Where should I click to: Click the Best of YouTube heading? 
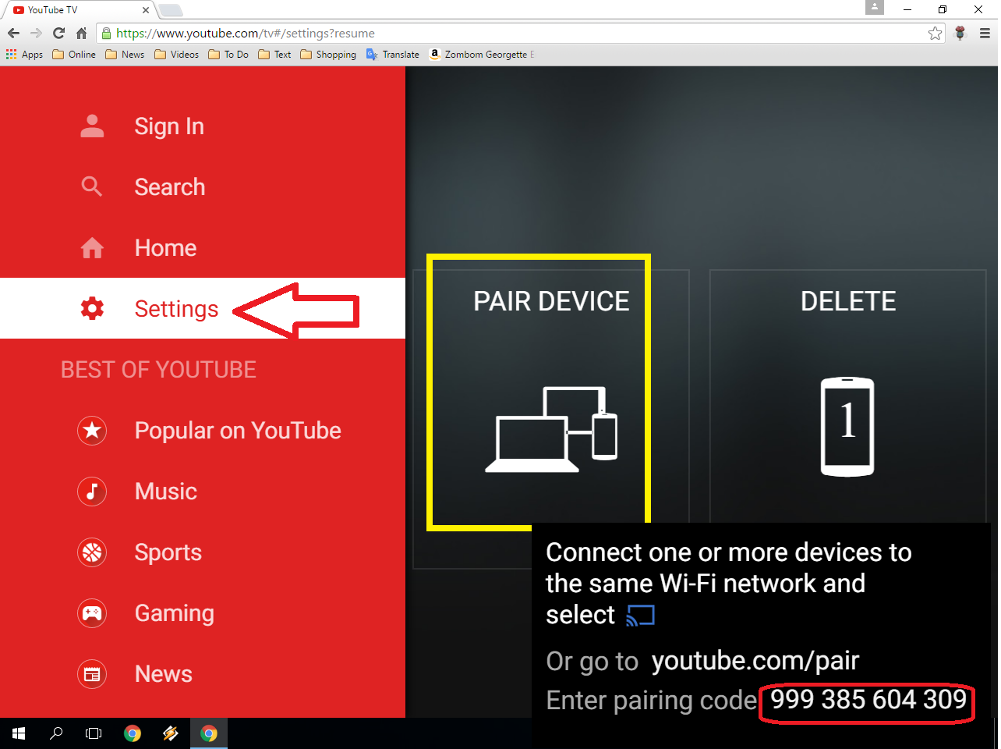click(158, 370)
